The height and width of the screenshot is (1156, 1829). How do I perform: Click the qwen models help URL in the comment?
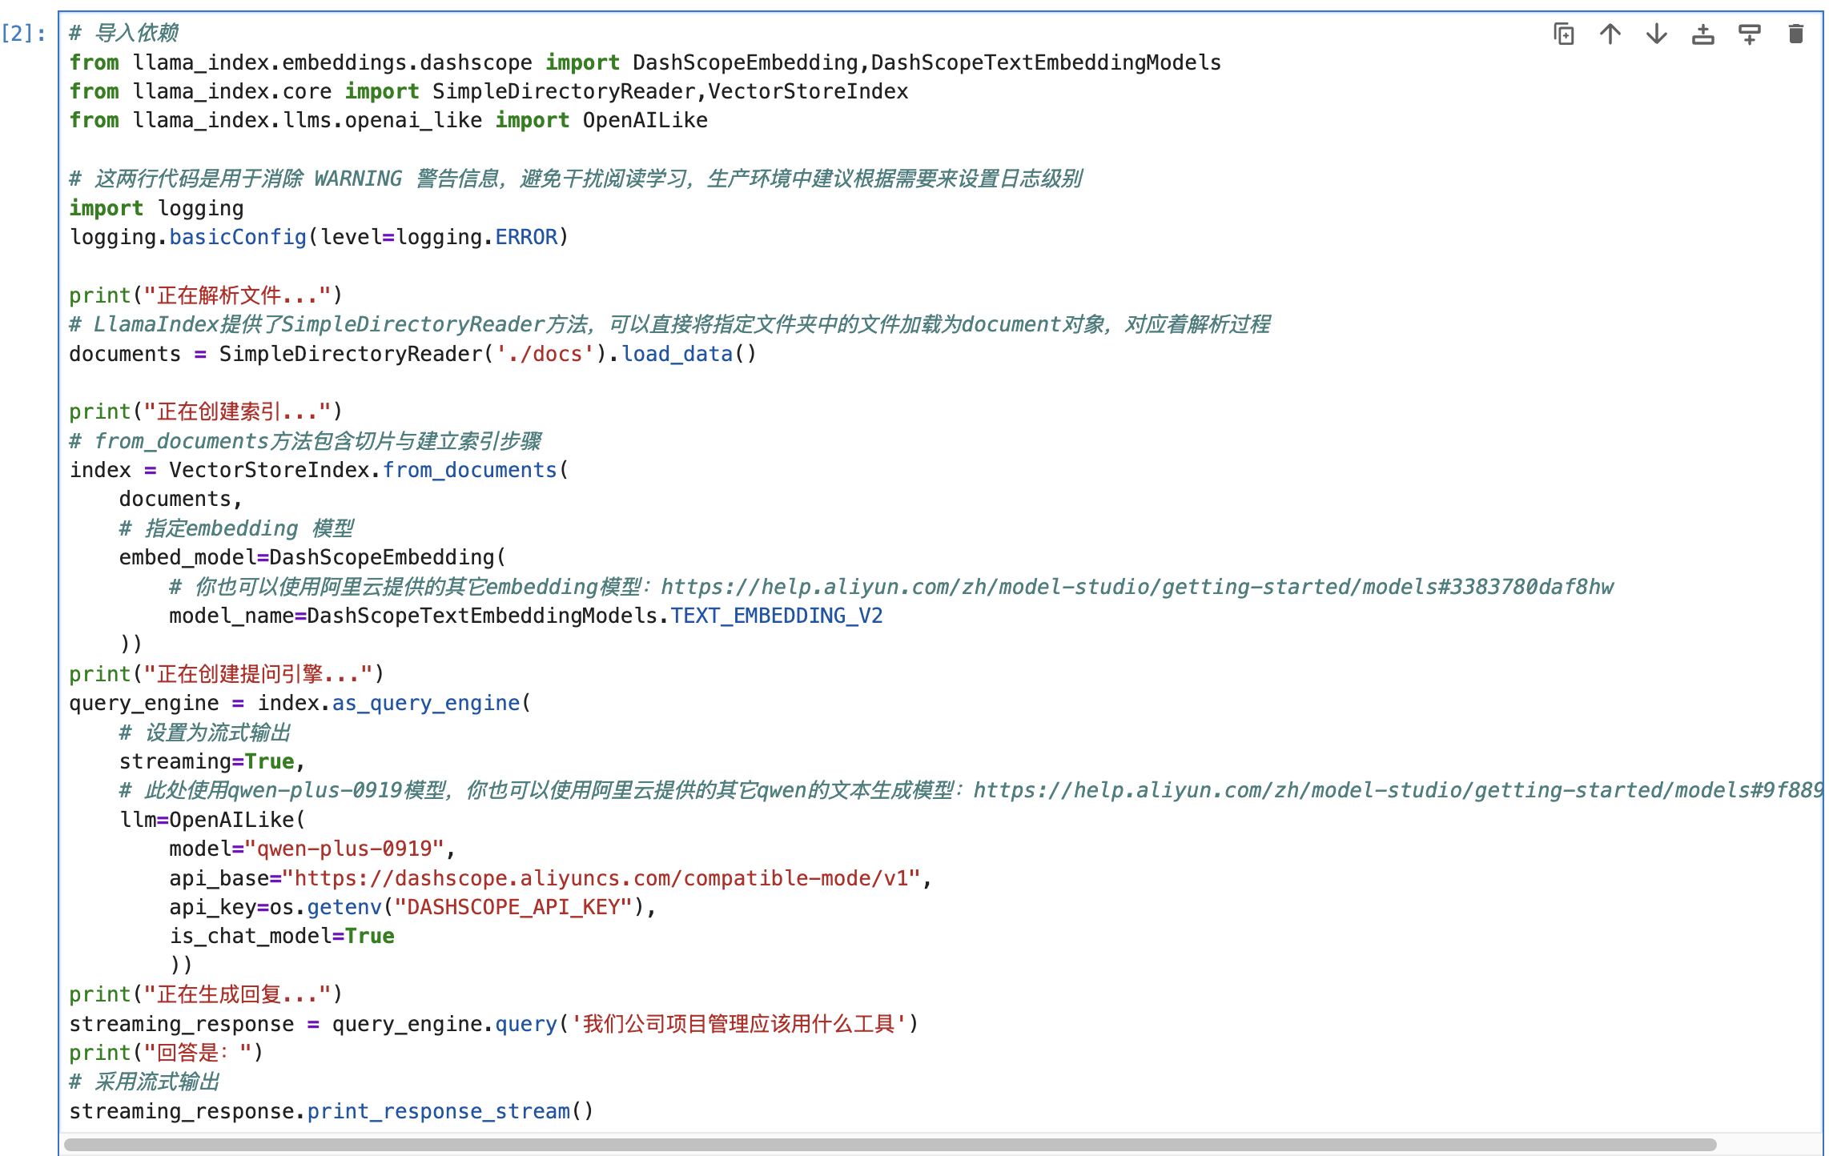coord(1393,790)
